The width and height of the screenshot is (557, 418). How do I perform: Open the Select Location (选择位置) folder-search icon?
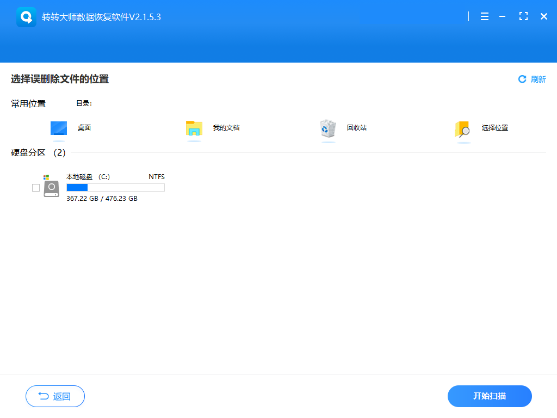tap(462, 130)
